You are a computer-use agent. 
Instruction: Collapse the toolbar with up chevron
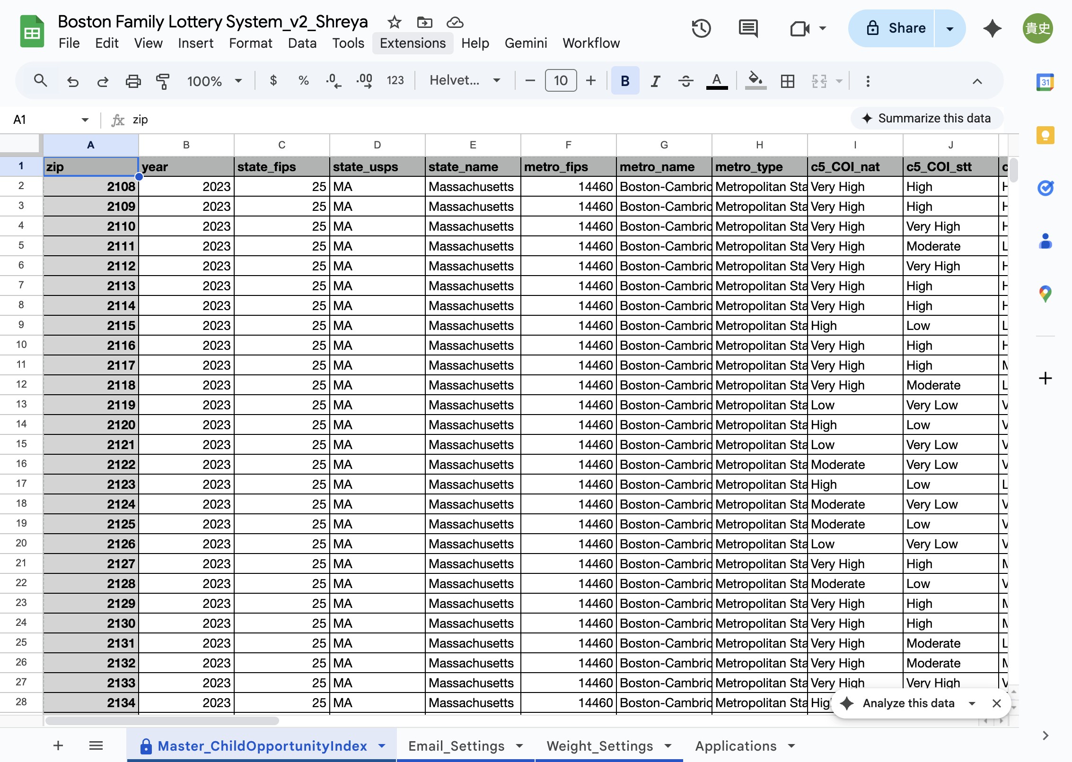click(x=977, y=81)
